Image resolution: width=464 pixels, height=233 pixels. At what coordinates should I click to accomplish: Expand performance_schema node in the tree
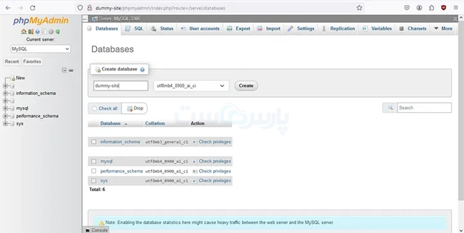[x=6, y=116]
